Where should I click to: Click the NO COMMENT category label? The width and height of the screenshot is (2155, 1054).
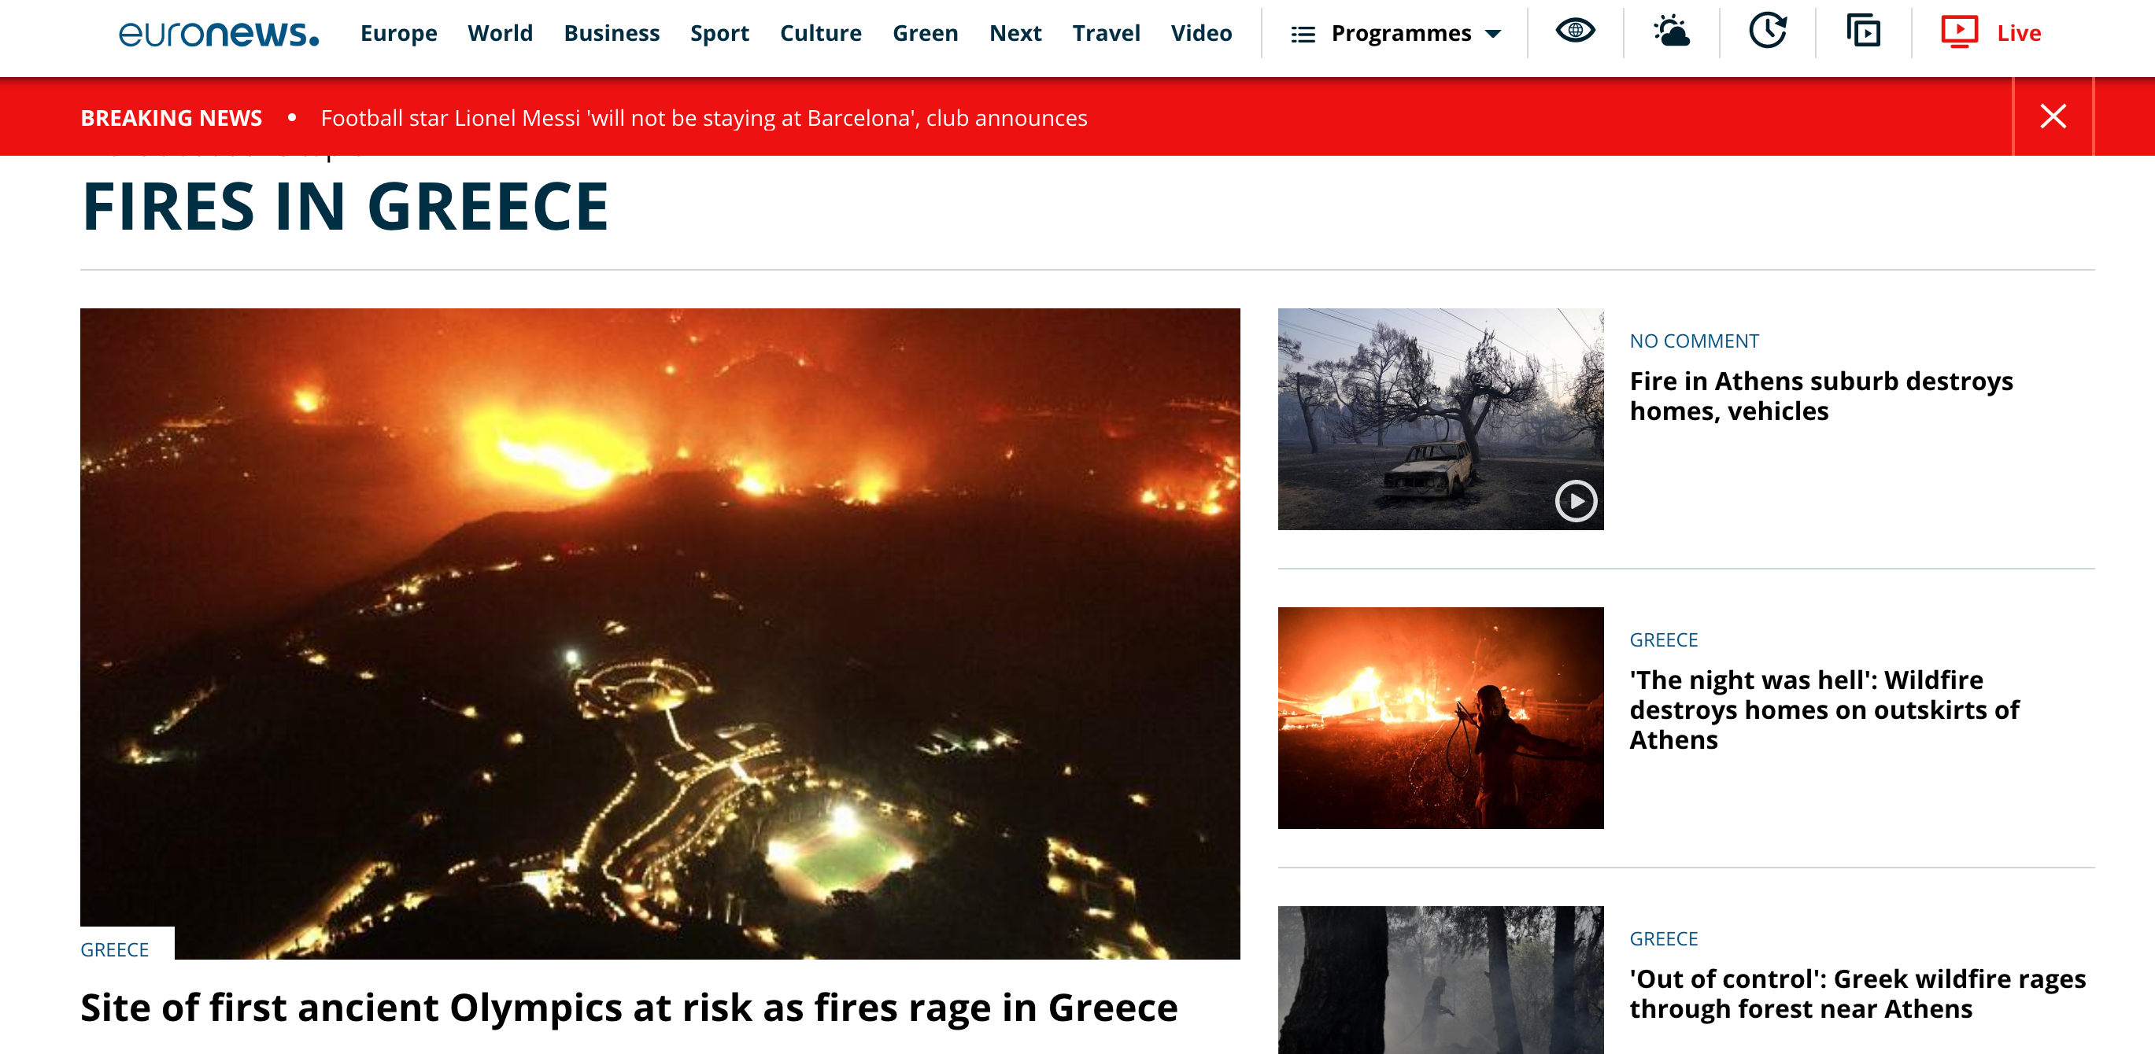[x=1694, y=341]
